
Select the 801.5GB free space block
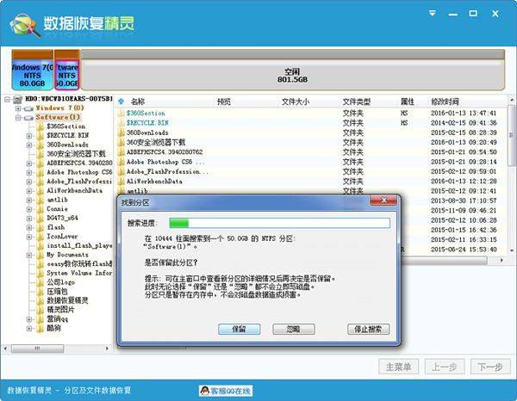(292, 75)
